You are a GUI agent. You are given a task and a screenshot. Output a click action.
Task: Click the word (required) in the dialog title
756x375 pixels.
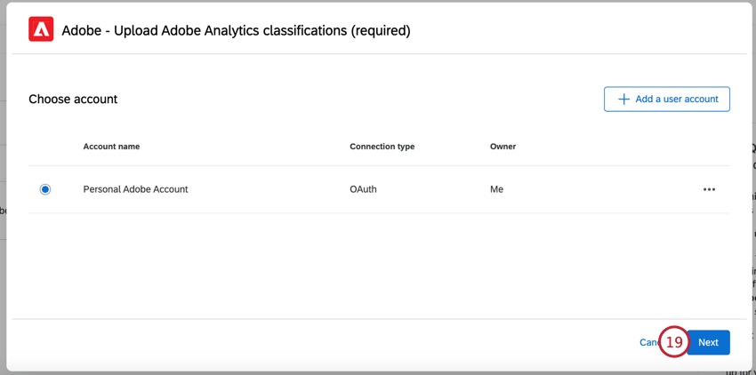[381, 30]
